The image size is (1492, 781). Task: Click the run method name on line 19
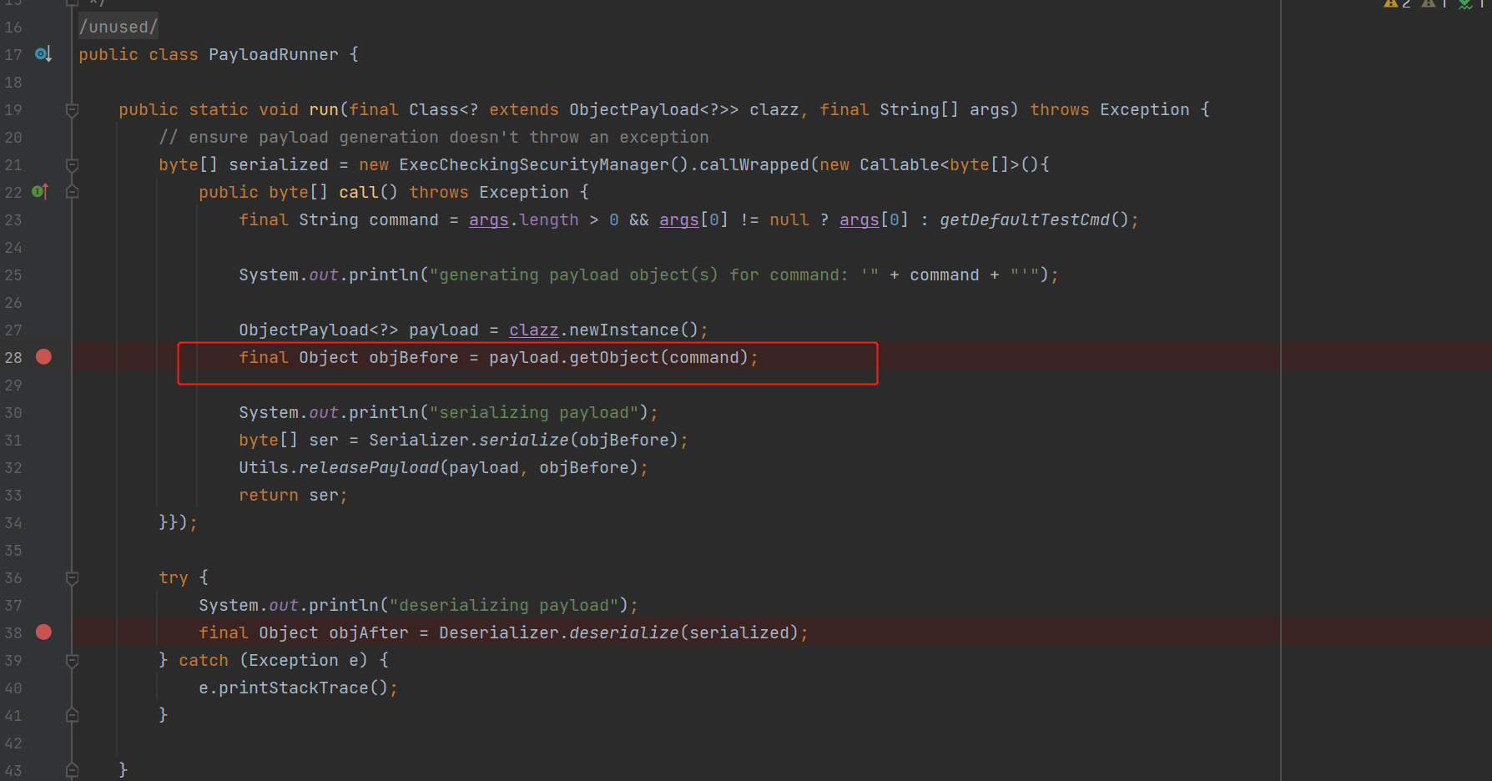324,109
